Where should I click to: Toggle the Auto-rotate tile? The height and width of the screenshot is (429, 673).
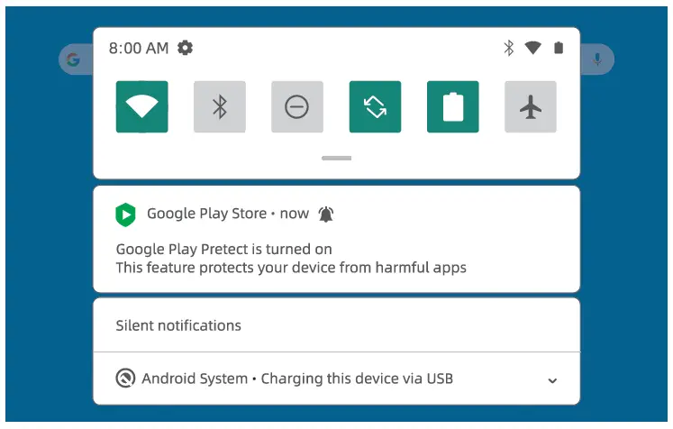point(375,106)
